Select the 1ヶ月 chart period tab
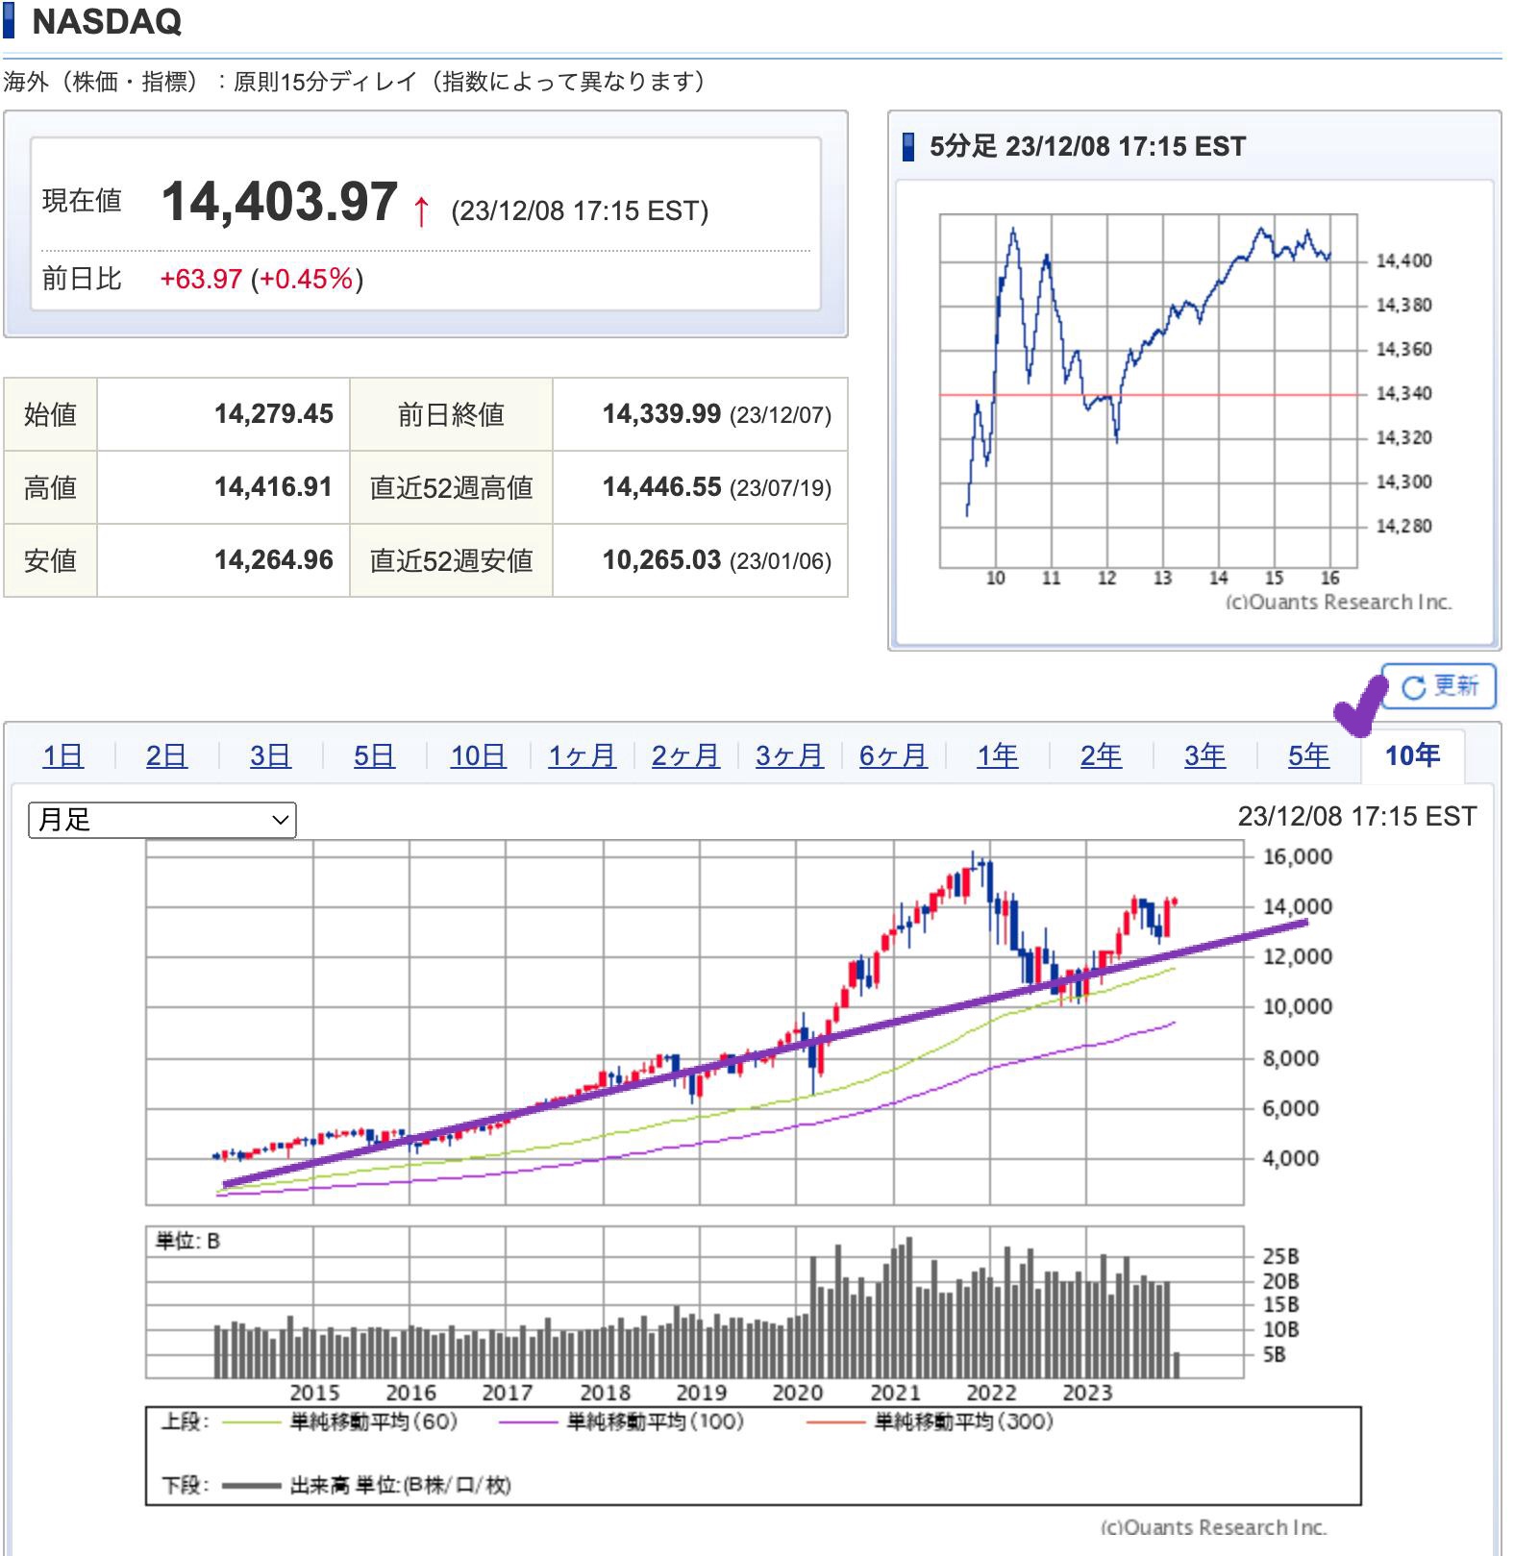Screen dimensions: 1514x1556 (582, 755)
